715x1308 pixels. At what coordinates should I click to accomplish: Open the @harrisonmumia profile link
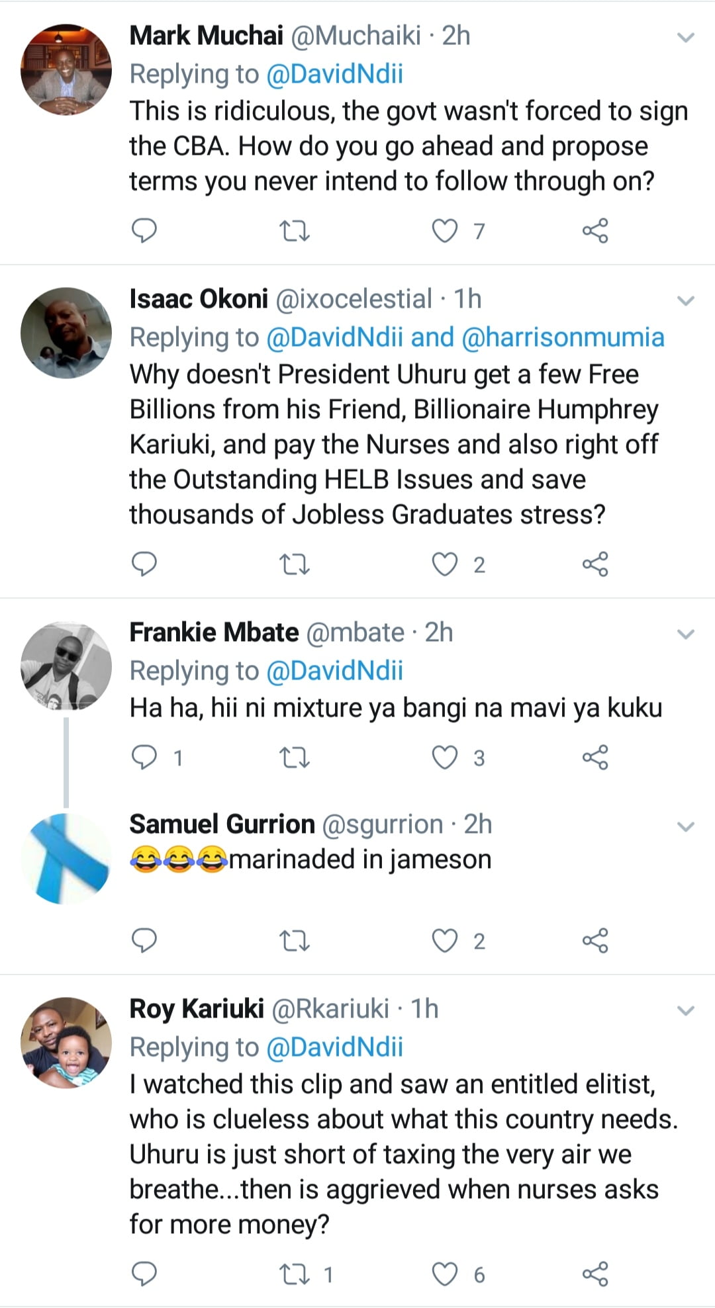tap(562, 337)
